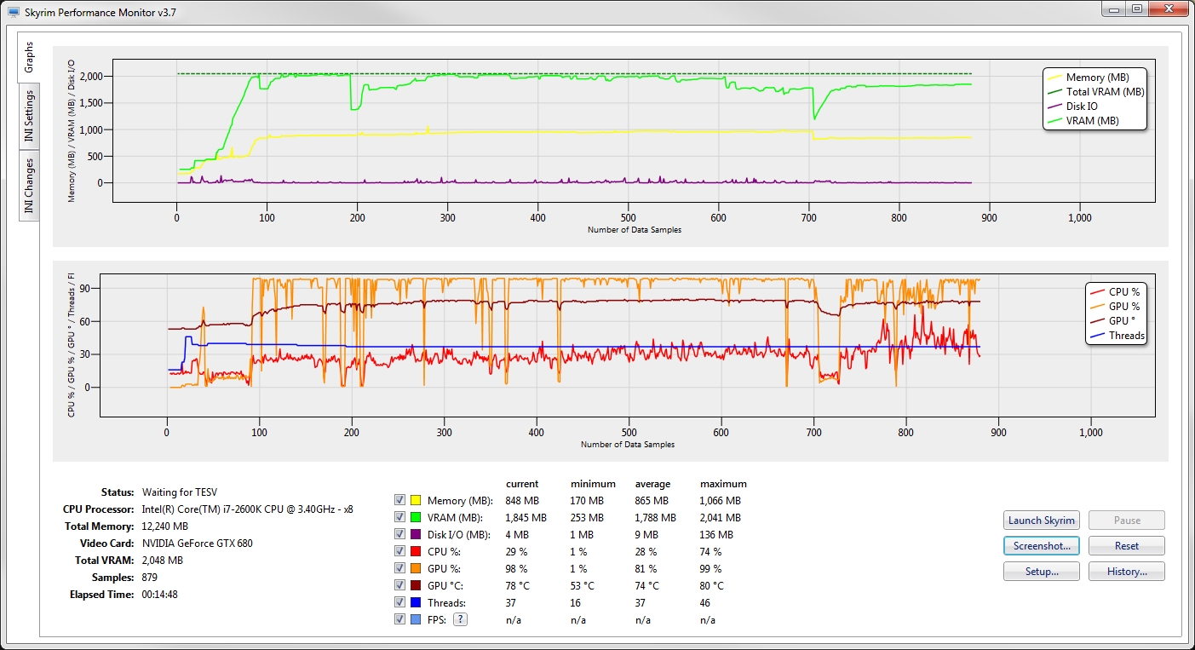
Task: Uncheck the GPU % checkbox
Action: [399, 569]
